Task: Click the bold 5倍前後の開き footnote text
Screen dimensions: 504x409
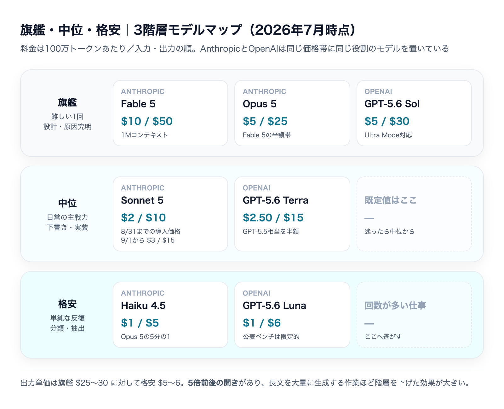Action: tap(213, 383)
